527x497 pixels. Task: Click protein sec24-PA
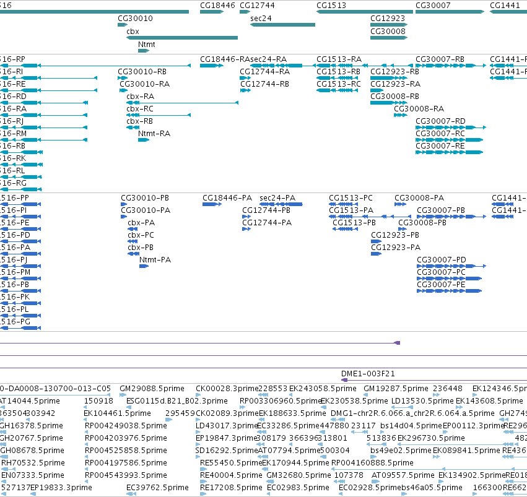pos(277,198)
